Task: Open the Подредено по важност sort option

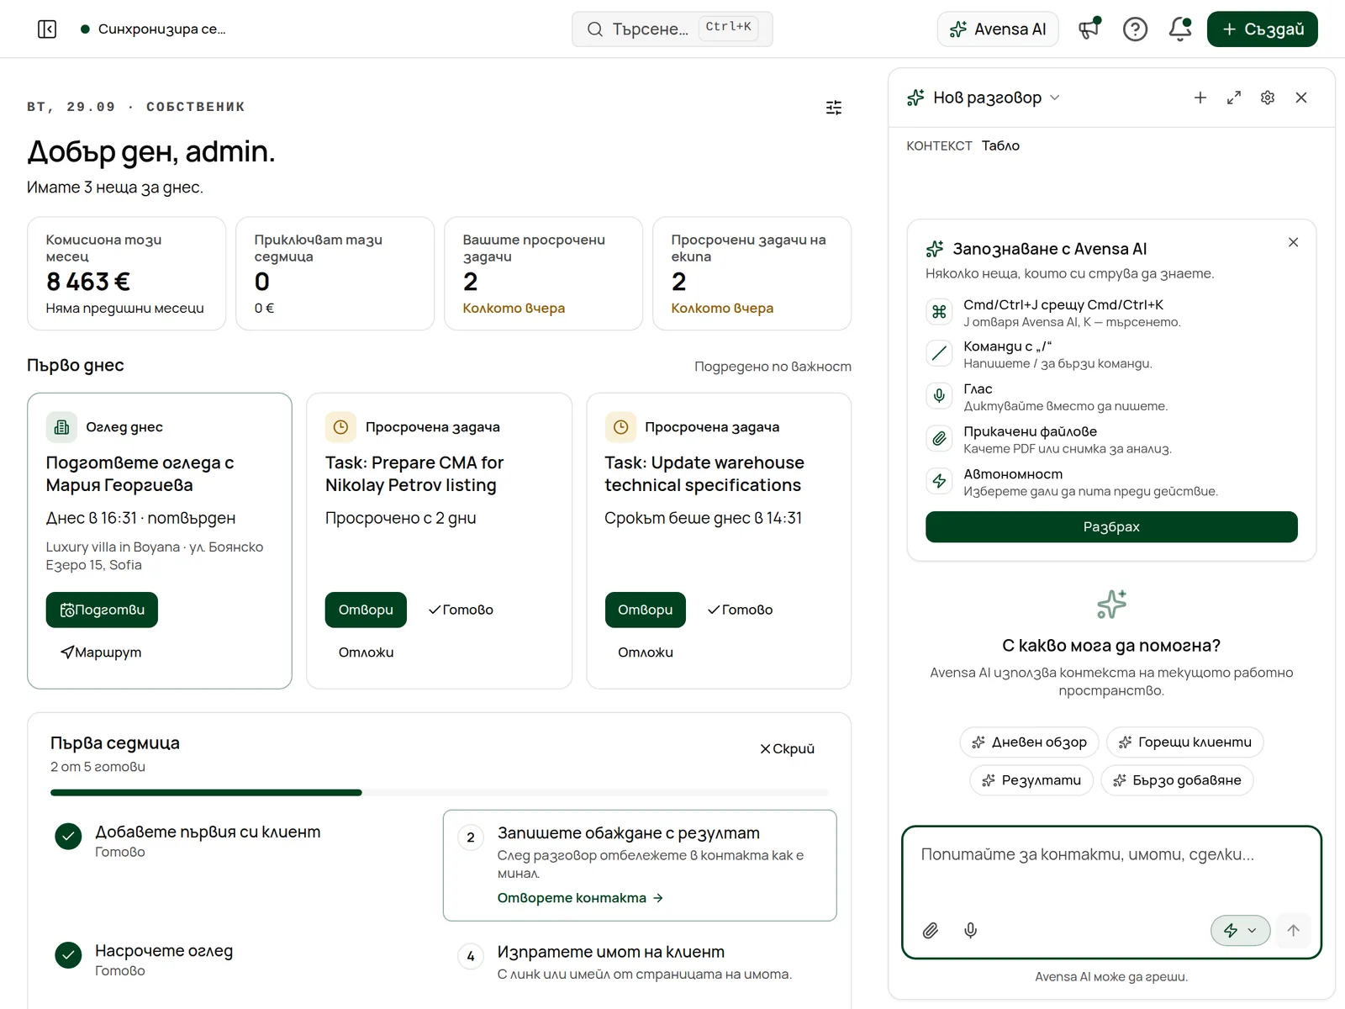Action: pos(773,367)
